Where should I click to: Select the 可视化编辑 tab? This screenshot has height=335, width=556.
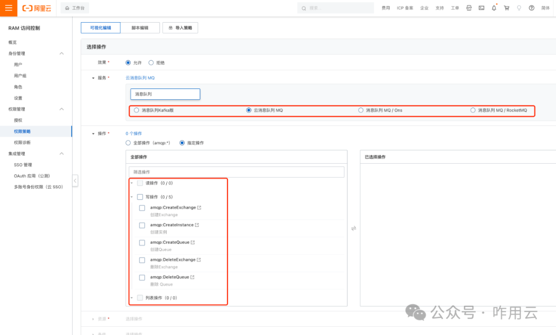tap(101, 28)
